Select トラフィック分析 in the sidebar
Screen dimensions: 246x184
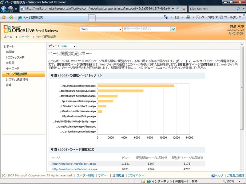(x=15, y=57)
